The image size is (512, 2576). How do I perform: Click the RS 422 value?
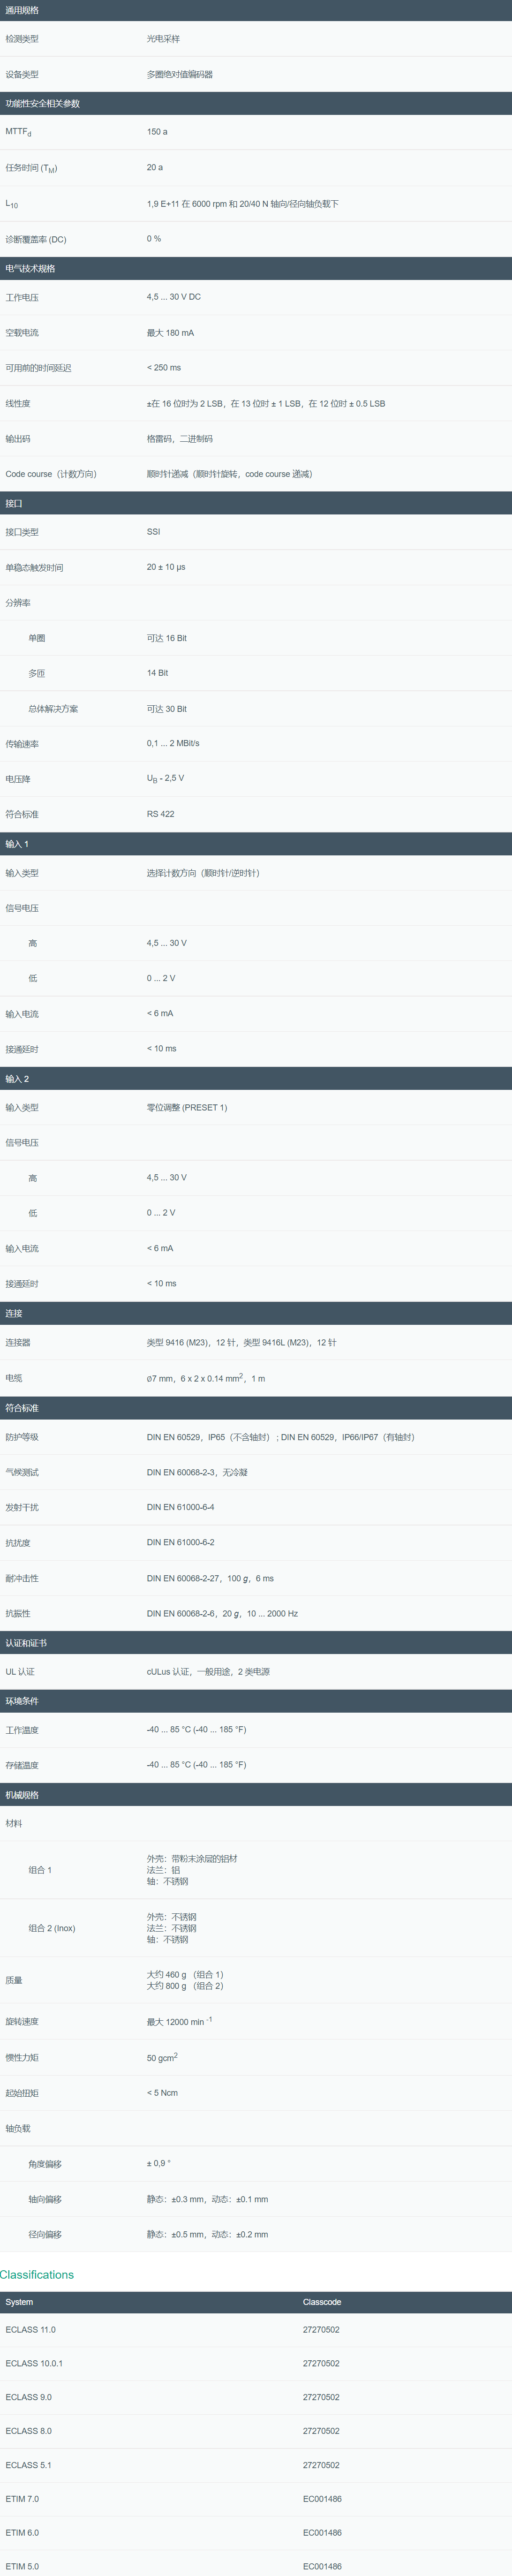click(160, 814)
